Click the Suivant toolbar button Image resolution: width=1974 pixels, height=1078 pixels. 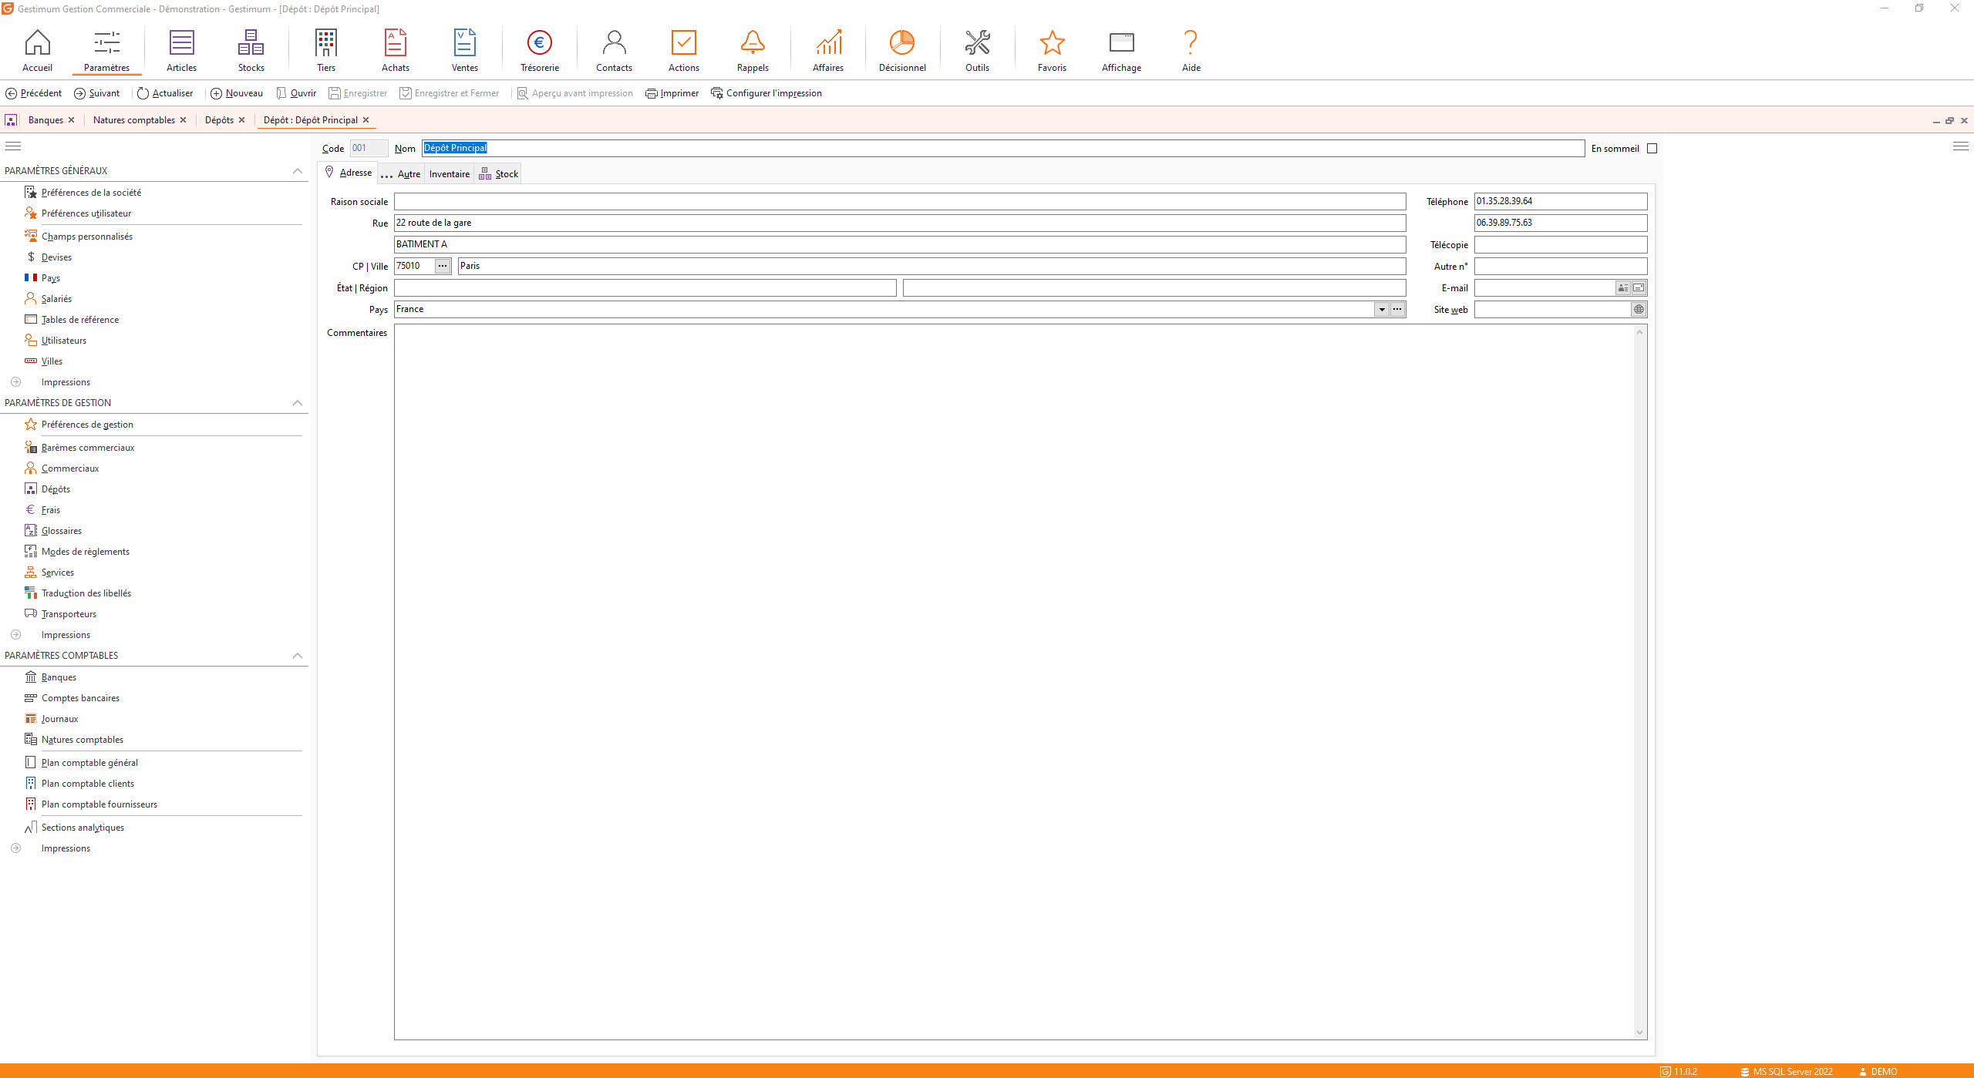(x=96, y=93)
